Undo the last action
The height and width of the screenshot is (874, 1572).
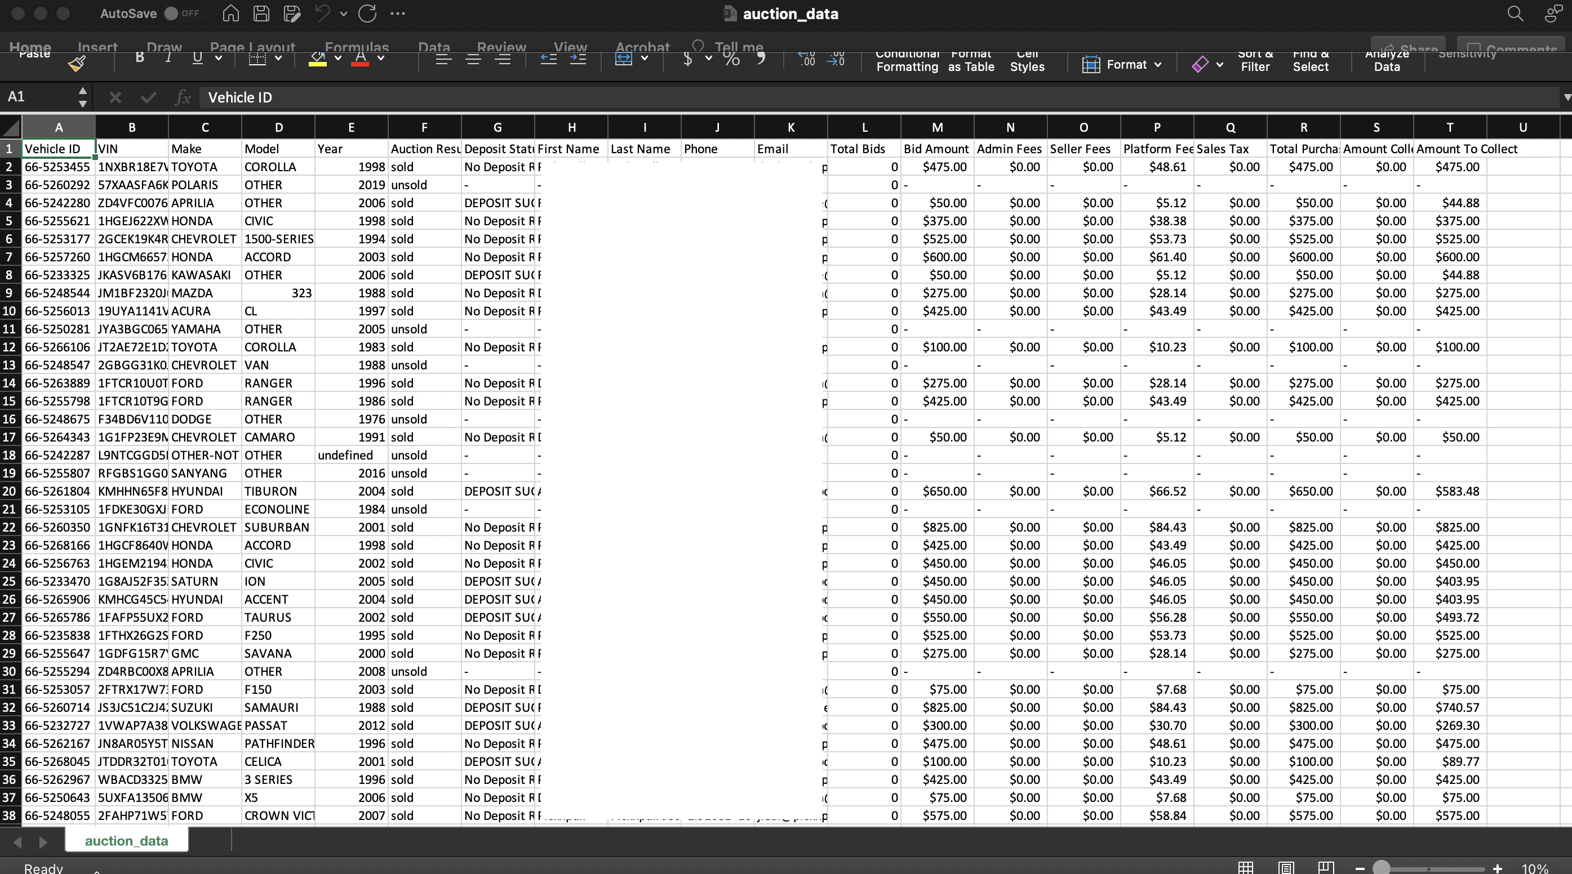click(x=322, y=14)
